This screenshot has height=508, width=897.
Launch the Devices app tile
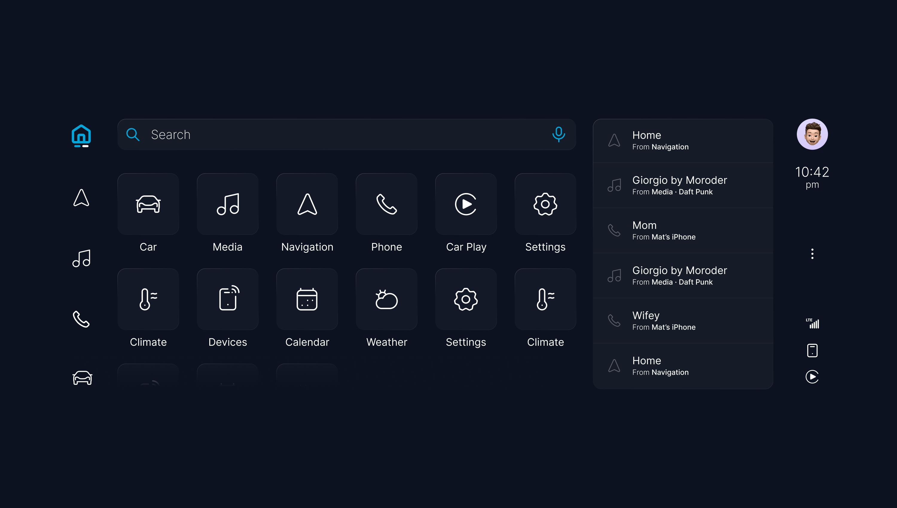(228, 299)
